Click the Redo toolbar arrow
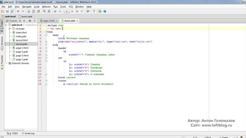Image resolution: width=246 pixels, height=138 pixels. coord(23,11)
